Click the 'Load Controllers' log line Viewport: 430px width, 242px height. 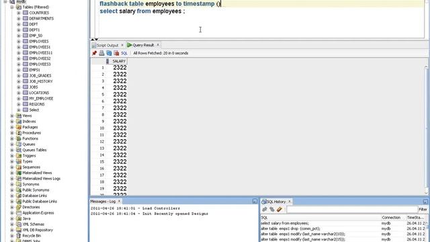pyautogui.click(x=135, y=208)
